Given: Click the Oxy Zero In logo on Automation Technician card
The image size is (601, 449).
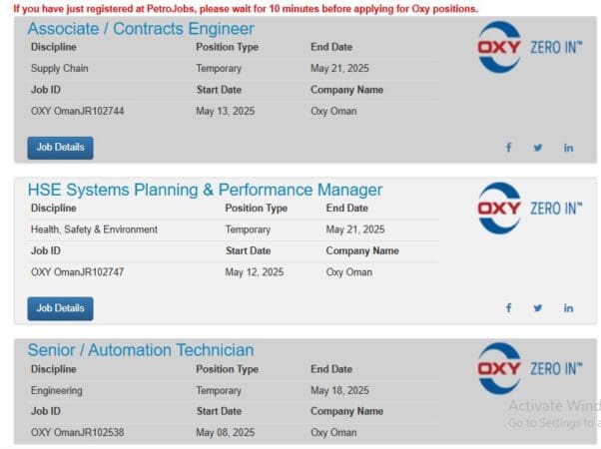Looking at the screenshot, I should (530, 368).
